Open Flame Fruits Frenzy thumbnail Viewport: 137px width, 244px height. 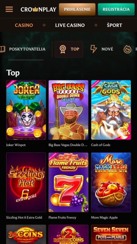pyautogui.click(x=68, y=182)
